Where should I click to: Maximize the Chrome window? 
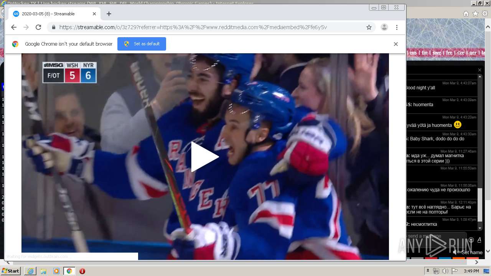coord(384,7)
